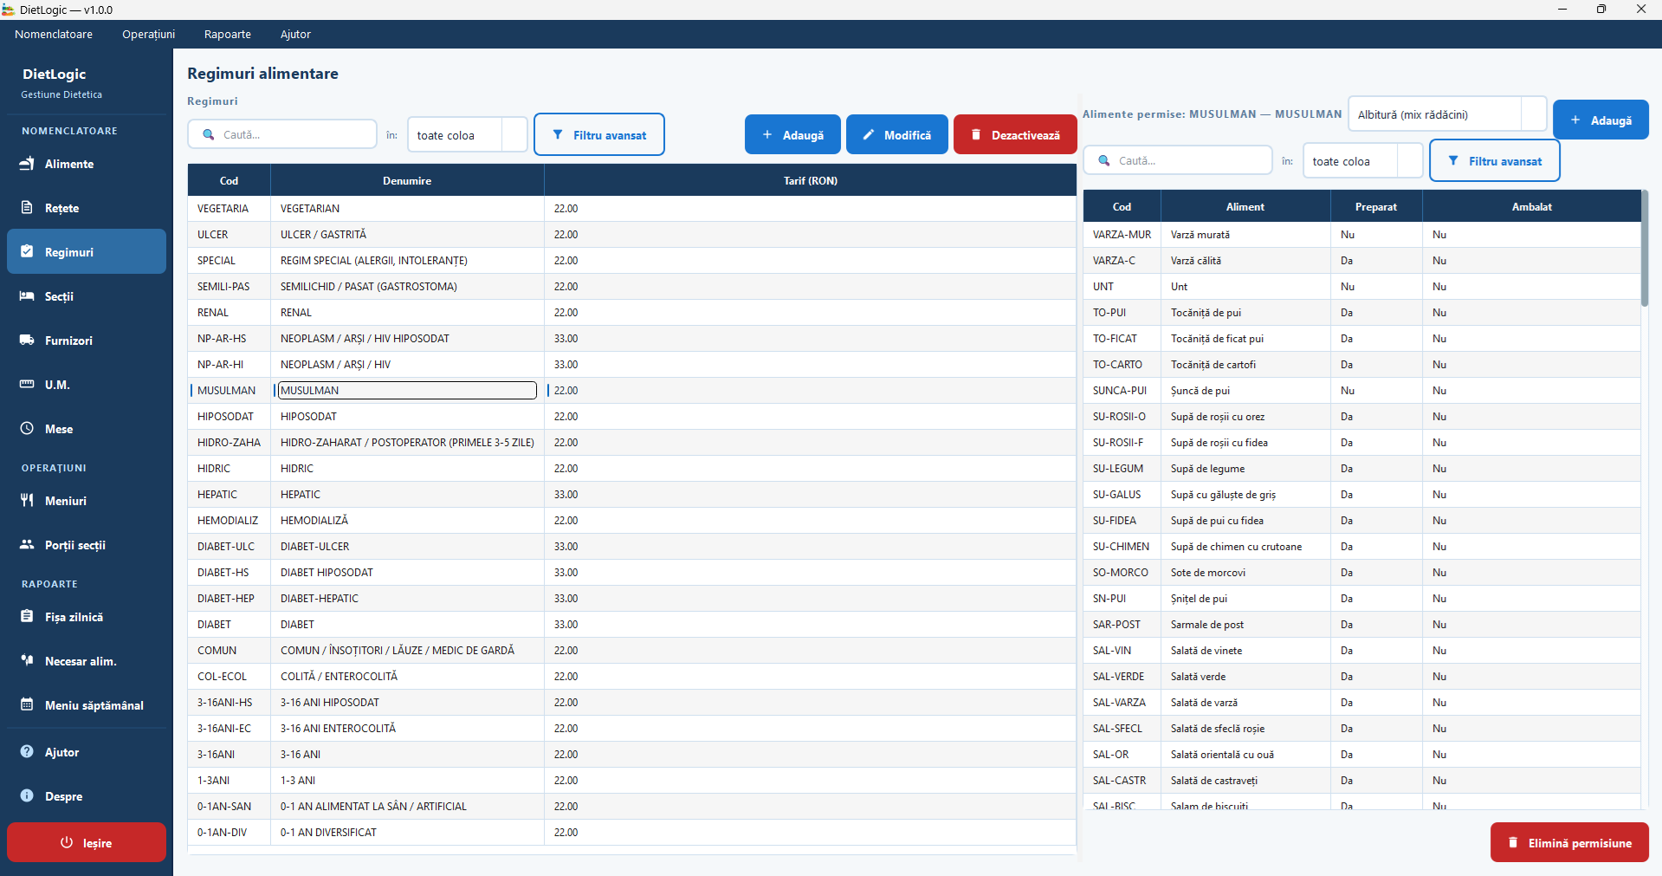Click the magnifier in Alimente permise search box
This screenshot has height=876, width=1662.
1104,161
